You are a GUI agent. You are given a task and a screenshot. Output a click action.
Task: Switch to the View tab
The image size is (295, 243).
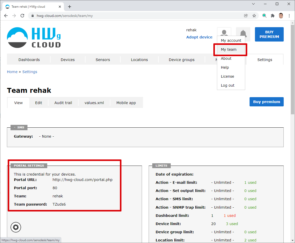point(18,103)
